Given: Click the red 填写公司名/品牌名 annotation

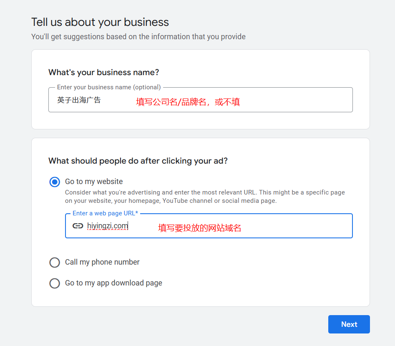Looking at the screenshot, I should pyautogui.click(x=188, y=102).
